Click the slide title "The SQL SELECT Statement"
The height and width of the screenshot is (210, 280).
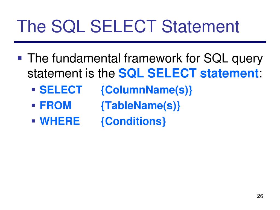pyautogui.click(x=128, y=27)
